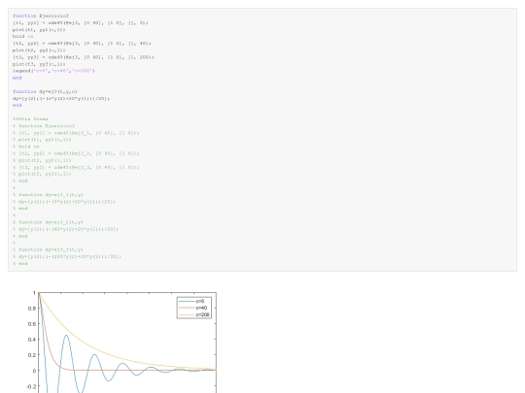Click the commented line with 5*y(2)
This screenshot has height=393, width=525.
click(x=64, y=202)
